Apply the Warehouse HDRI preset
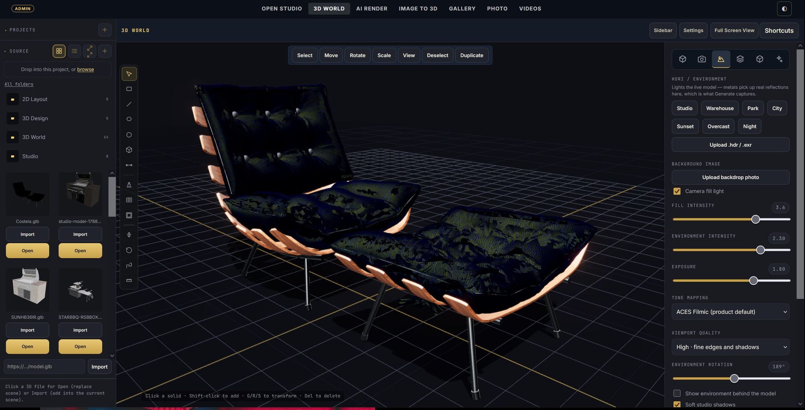805x410 pixels. click(720, 108)
